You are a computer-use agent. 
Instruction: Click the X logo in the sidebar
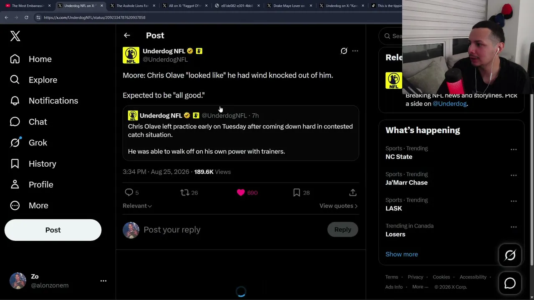15,36
